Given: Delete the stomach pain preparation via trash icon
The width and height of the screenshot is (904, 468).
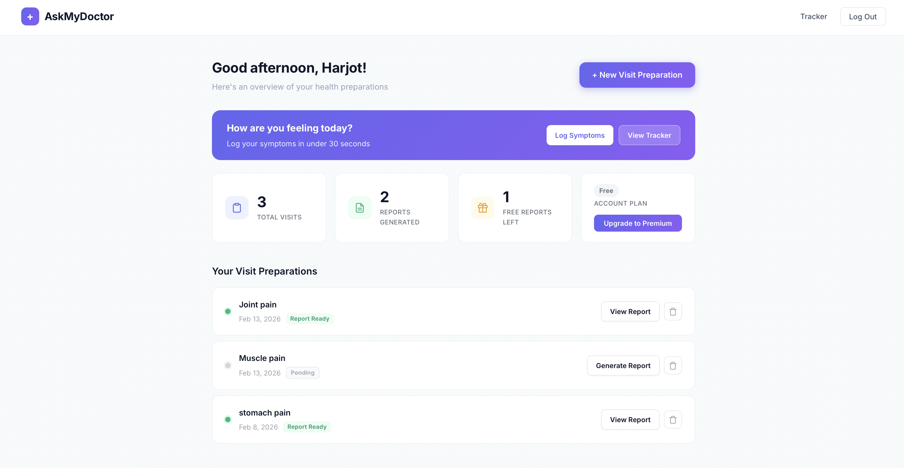Looking at the screenshot, I should click(673, 419).
